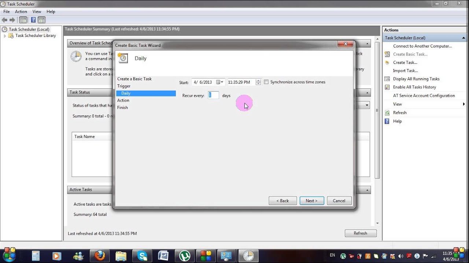
Task: Click the green Refresh icon in Actions
Action: [x=387, y=113]
